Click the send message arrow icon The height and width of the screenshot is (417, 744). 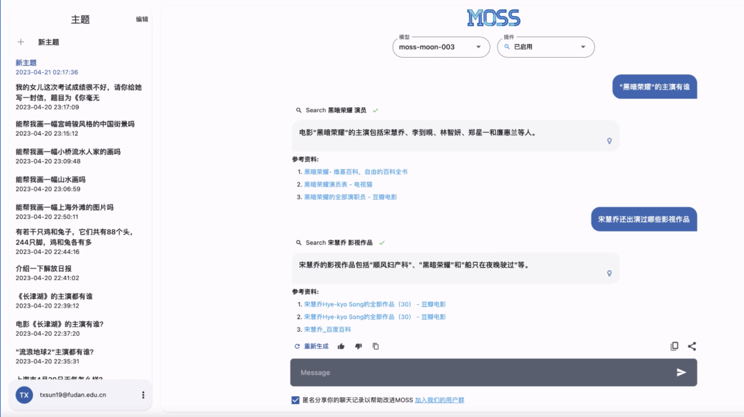pyautogui.click(x=681, y=372)
